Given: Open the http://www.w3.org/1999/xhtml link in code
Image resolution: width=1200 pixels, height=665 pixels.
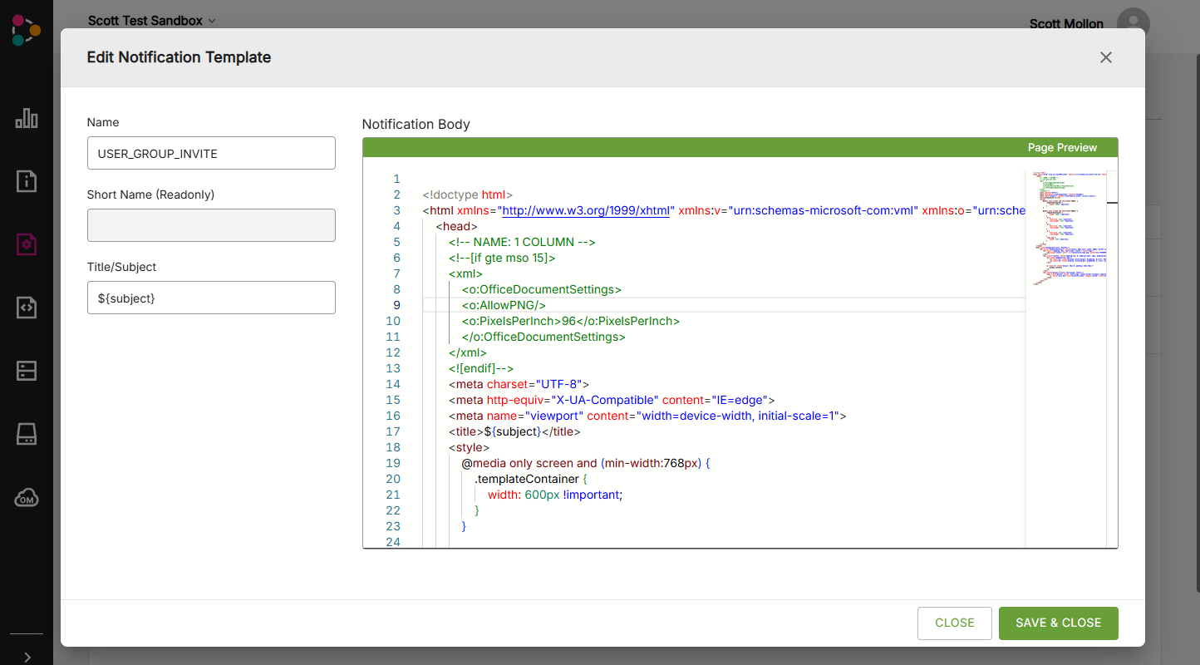Looking at the screenshot, I should tap(586, 210).
